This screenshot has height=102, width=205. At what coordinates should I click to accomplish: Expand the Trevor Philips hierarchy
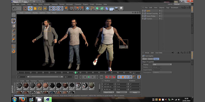tap(143, 16)
